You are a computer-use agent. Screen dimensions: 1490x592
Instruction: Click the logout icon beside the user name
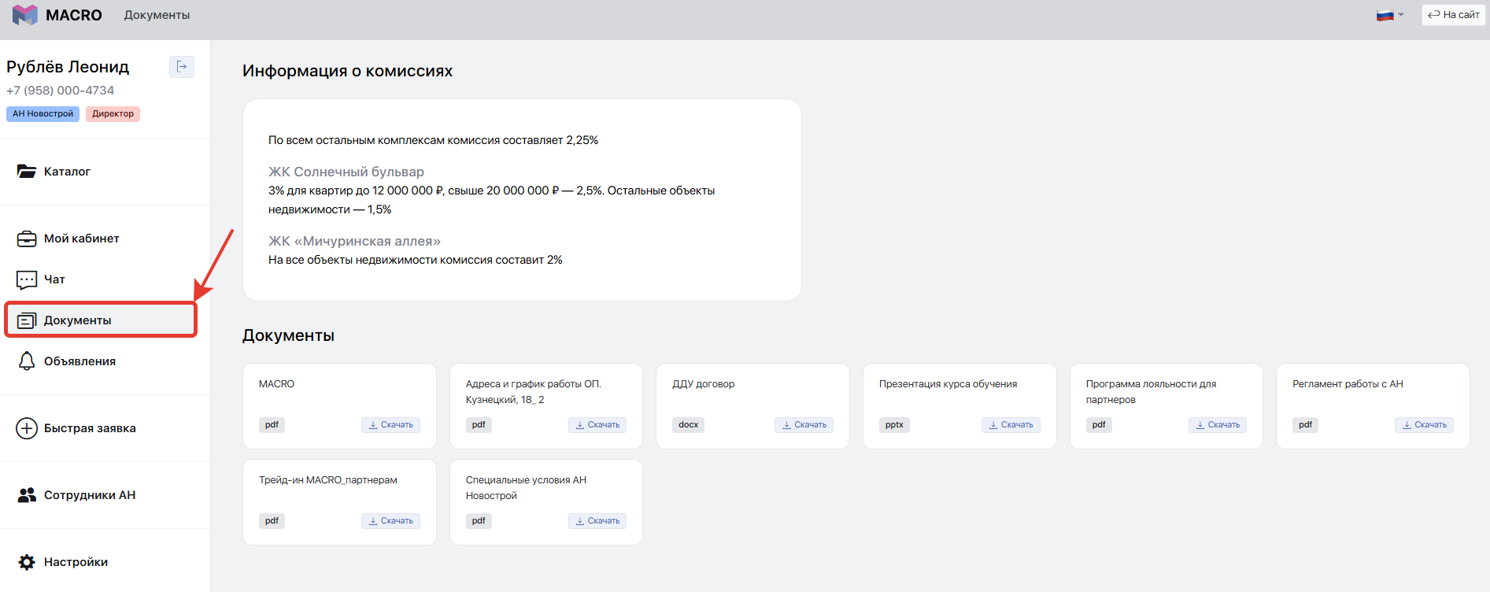(x=182, y=67)
